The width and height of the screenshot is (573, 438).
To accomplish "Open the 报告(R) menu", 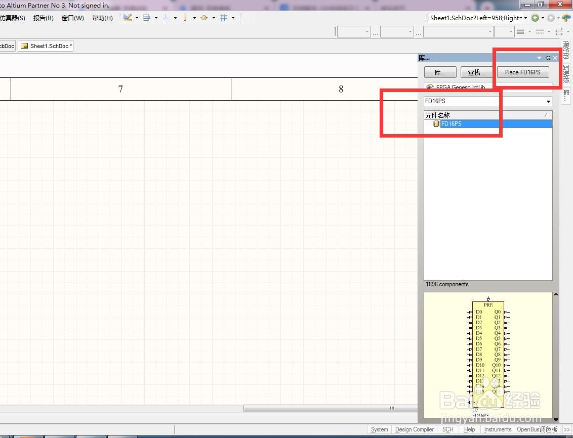I will (43, 18).
